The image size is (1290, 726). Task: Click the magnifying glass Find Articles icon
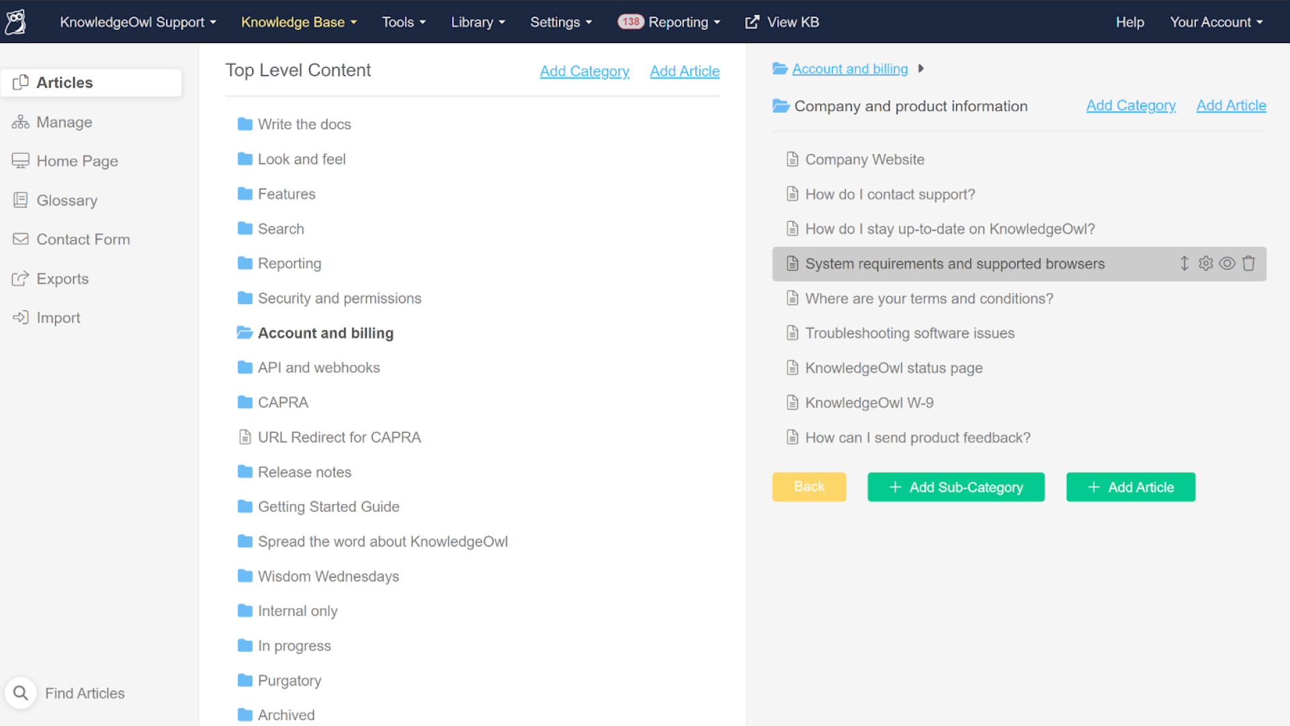click(21, 693)
